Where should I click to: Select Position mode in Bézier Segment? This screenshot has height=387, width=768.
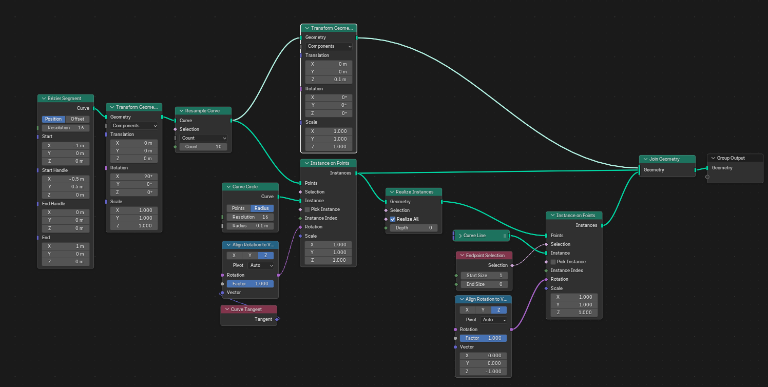point(53,119)
